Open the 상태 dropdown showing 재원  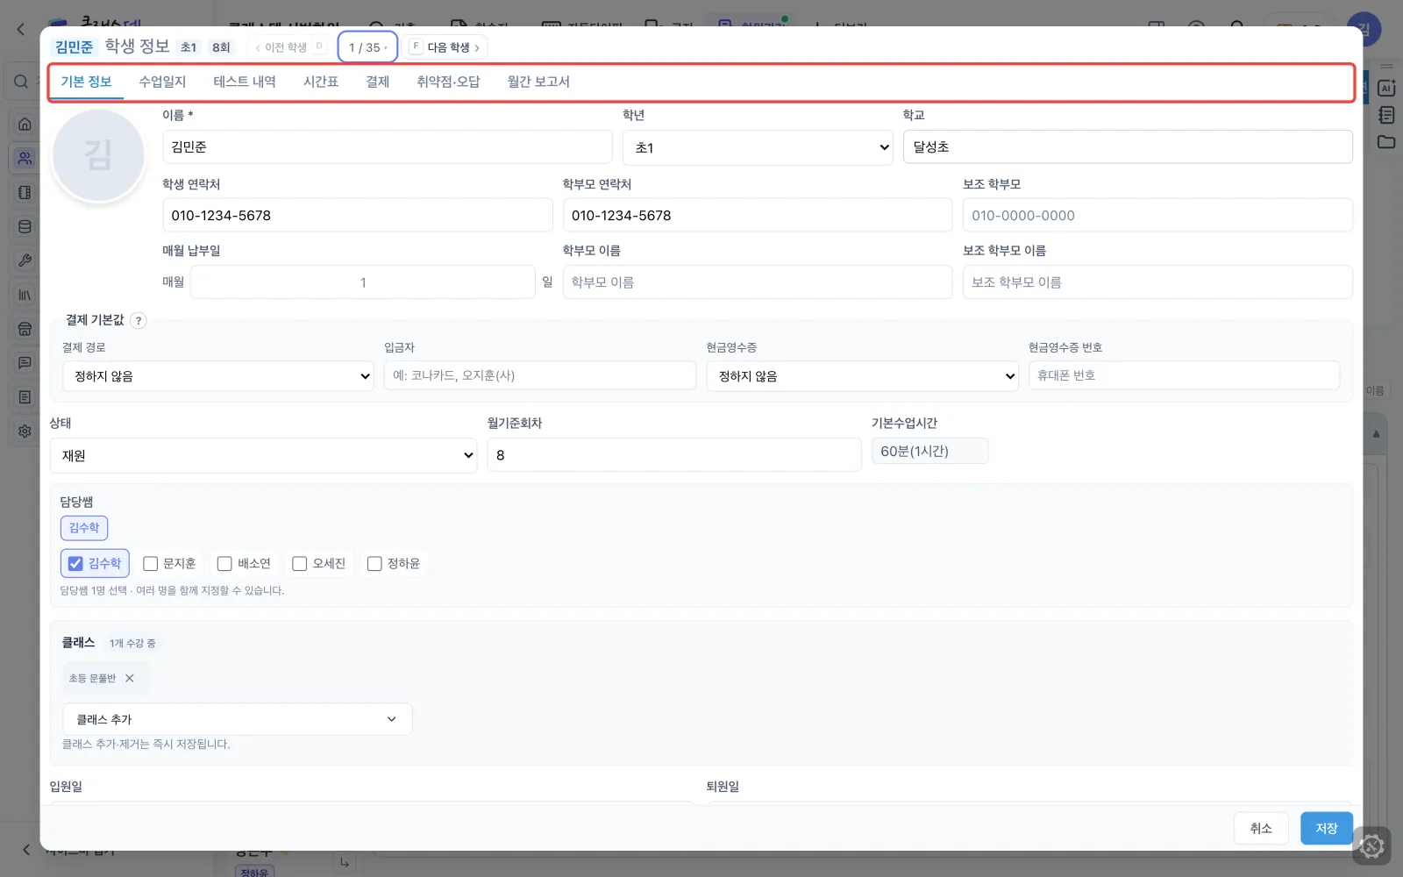[263, 455]
